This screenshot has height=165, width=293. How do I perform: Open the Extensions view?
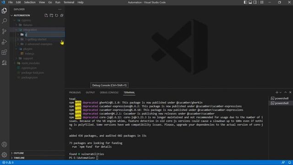[4, 52]
